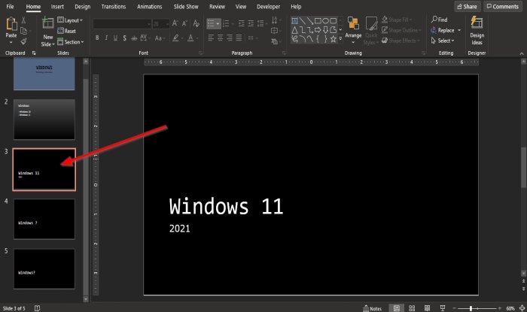Switch to Slide Sorter view
Viewport: 527px width, 312px height.
(412, 308)
